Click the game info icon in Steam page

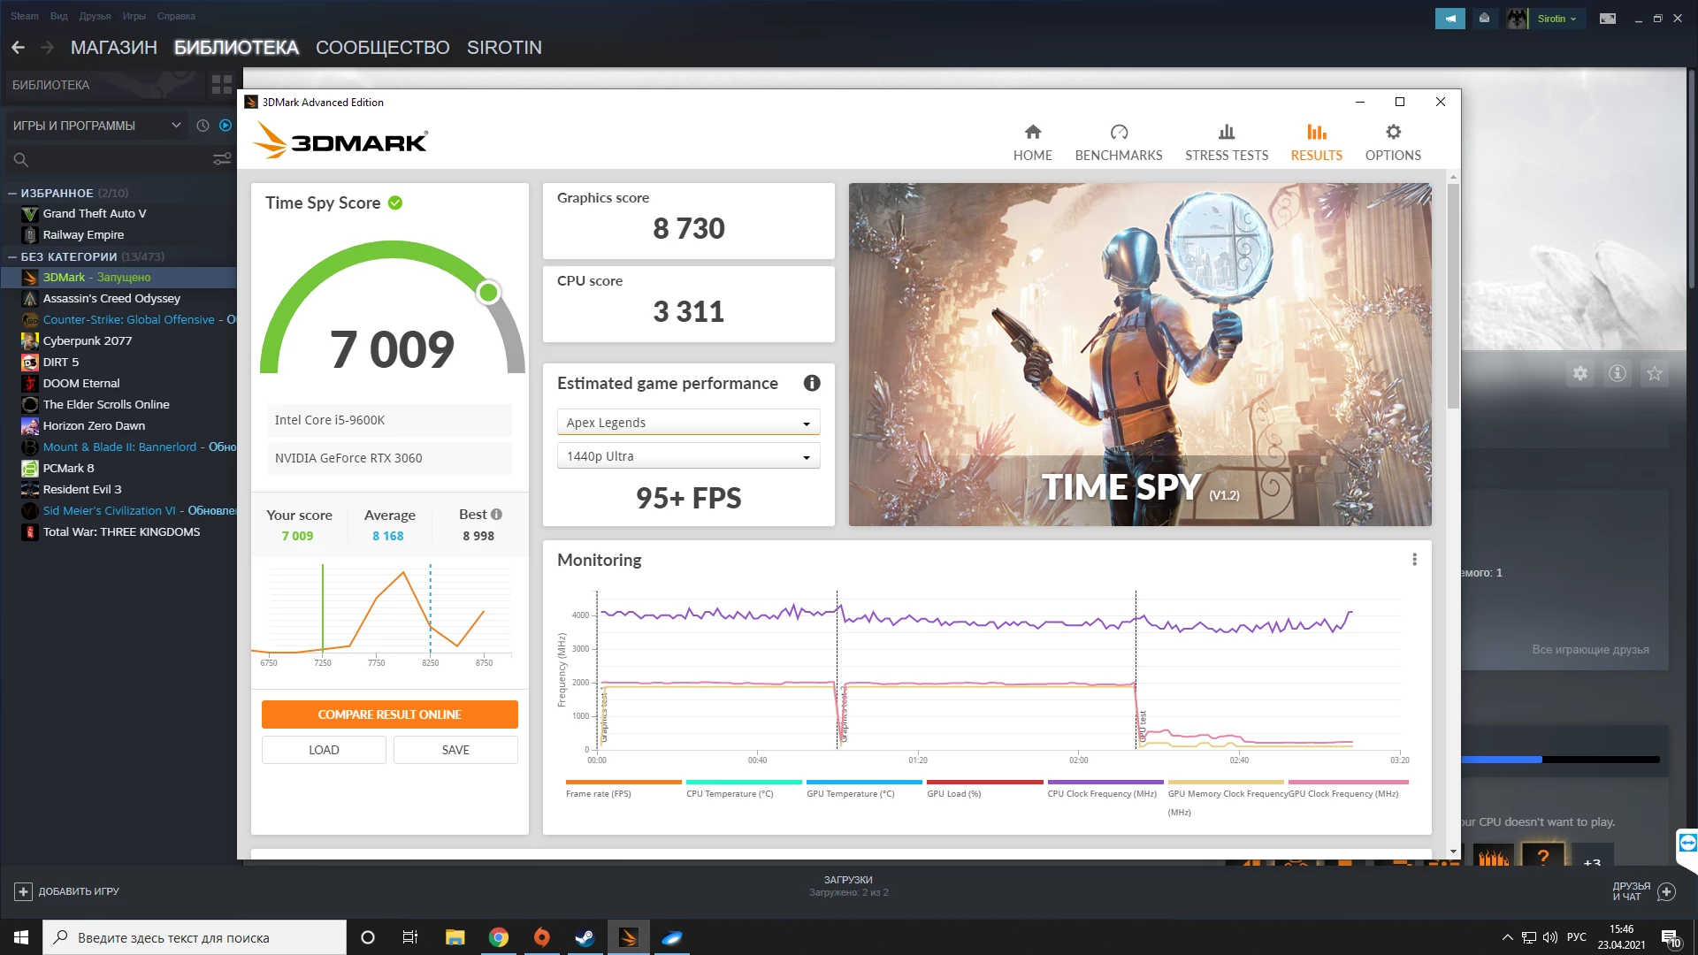[x=1618, y=373]
